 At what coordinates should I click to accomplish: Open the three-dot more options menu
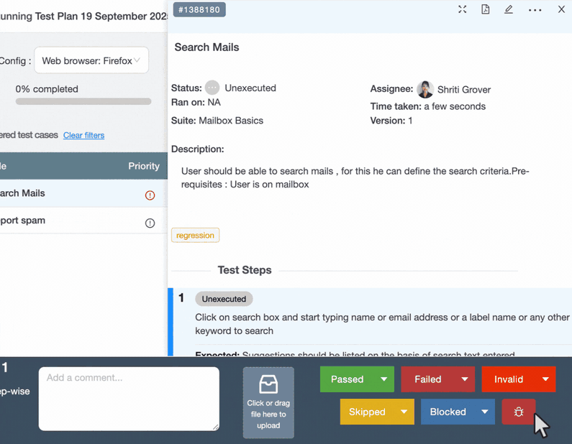(535, 10)
